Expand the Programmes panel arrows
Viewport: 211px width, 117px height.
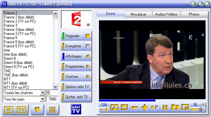[88, 66]
